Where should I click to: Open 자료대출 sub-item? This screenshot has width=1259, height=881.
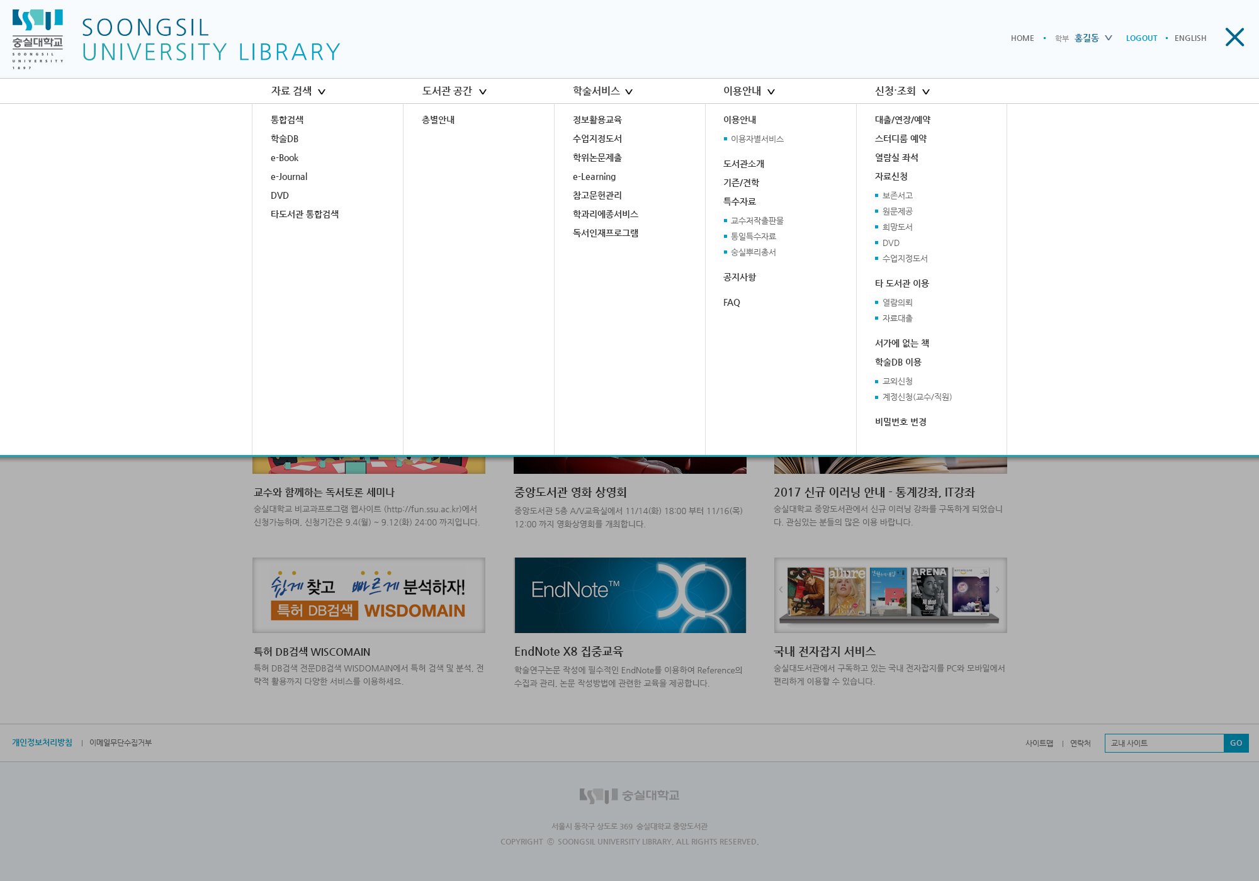tap(897, 318)
